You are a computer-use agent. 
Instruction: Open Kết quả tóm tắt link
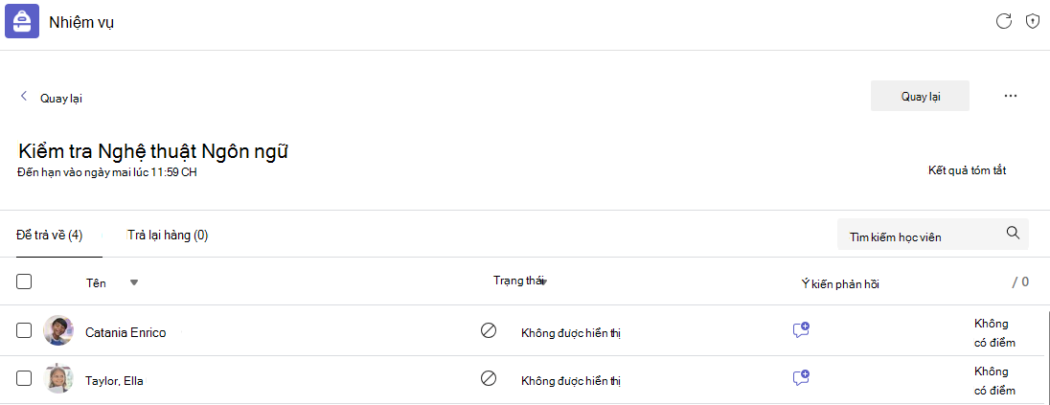click(967, 170)
